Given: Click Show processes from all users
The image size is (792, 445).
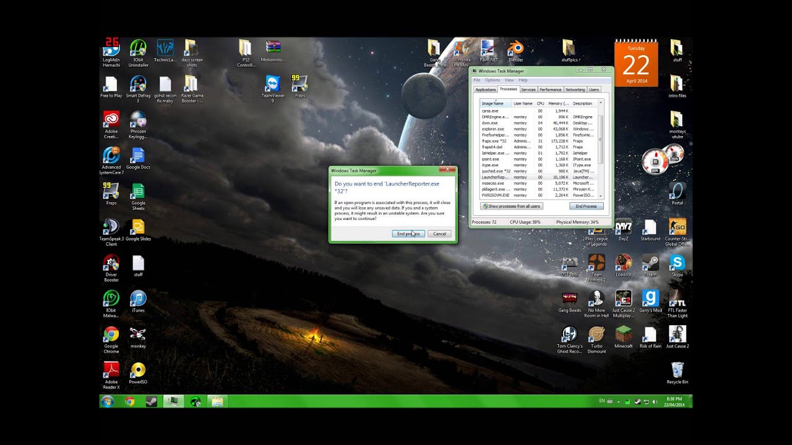Looking at the screenshot, I should [512, 206].
